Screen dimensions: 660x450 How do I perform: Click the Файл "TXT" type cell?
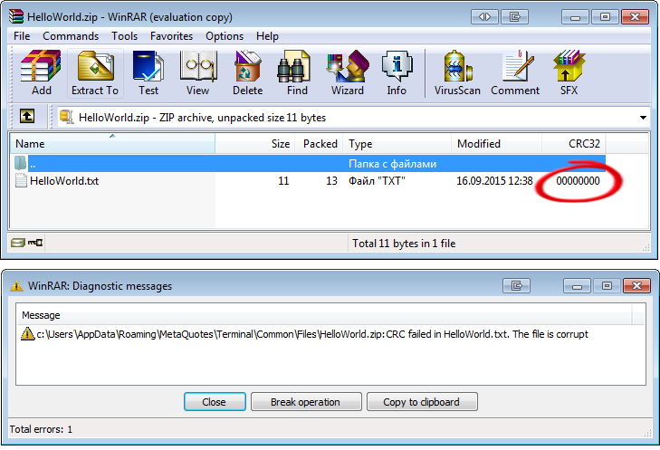377,180
